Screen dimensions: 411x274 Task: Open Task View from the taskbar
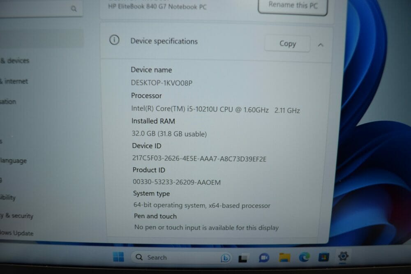[243, 258]
